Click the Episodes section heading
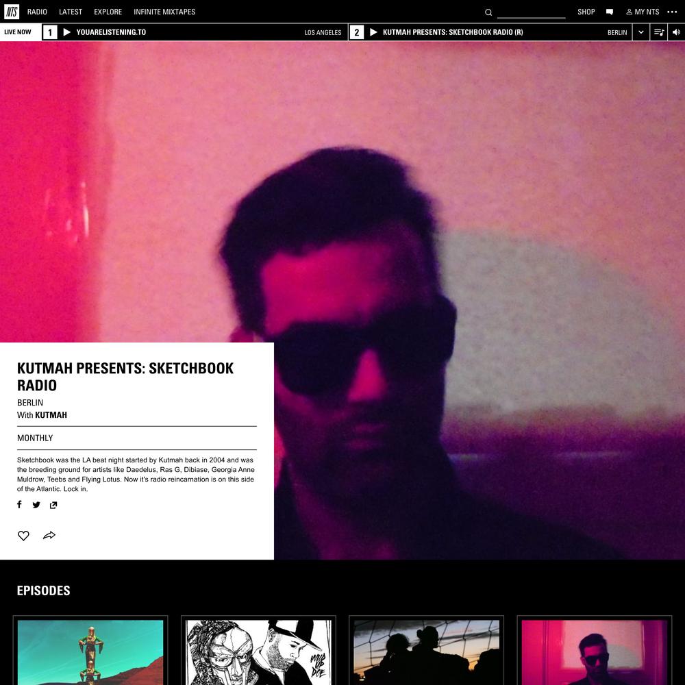 pyautogui.click(x=44, y=590)
